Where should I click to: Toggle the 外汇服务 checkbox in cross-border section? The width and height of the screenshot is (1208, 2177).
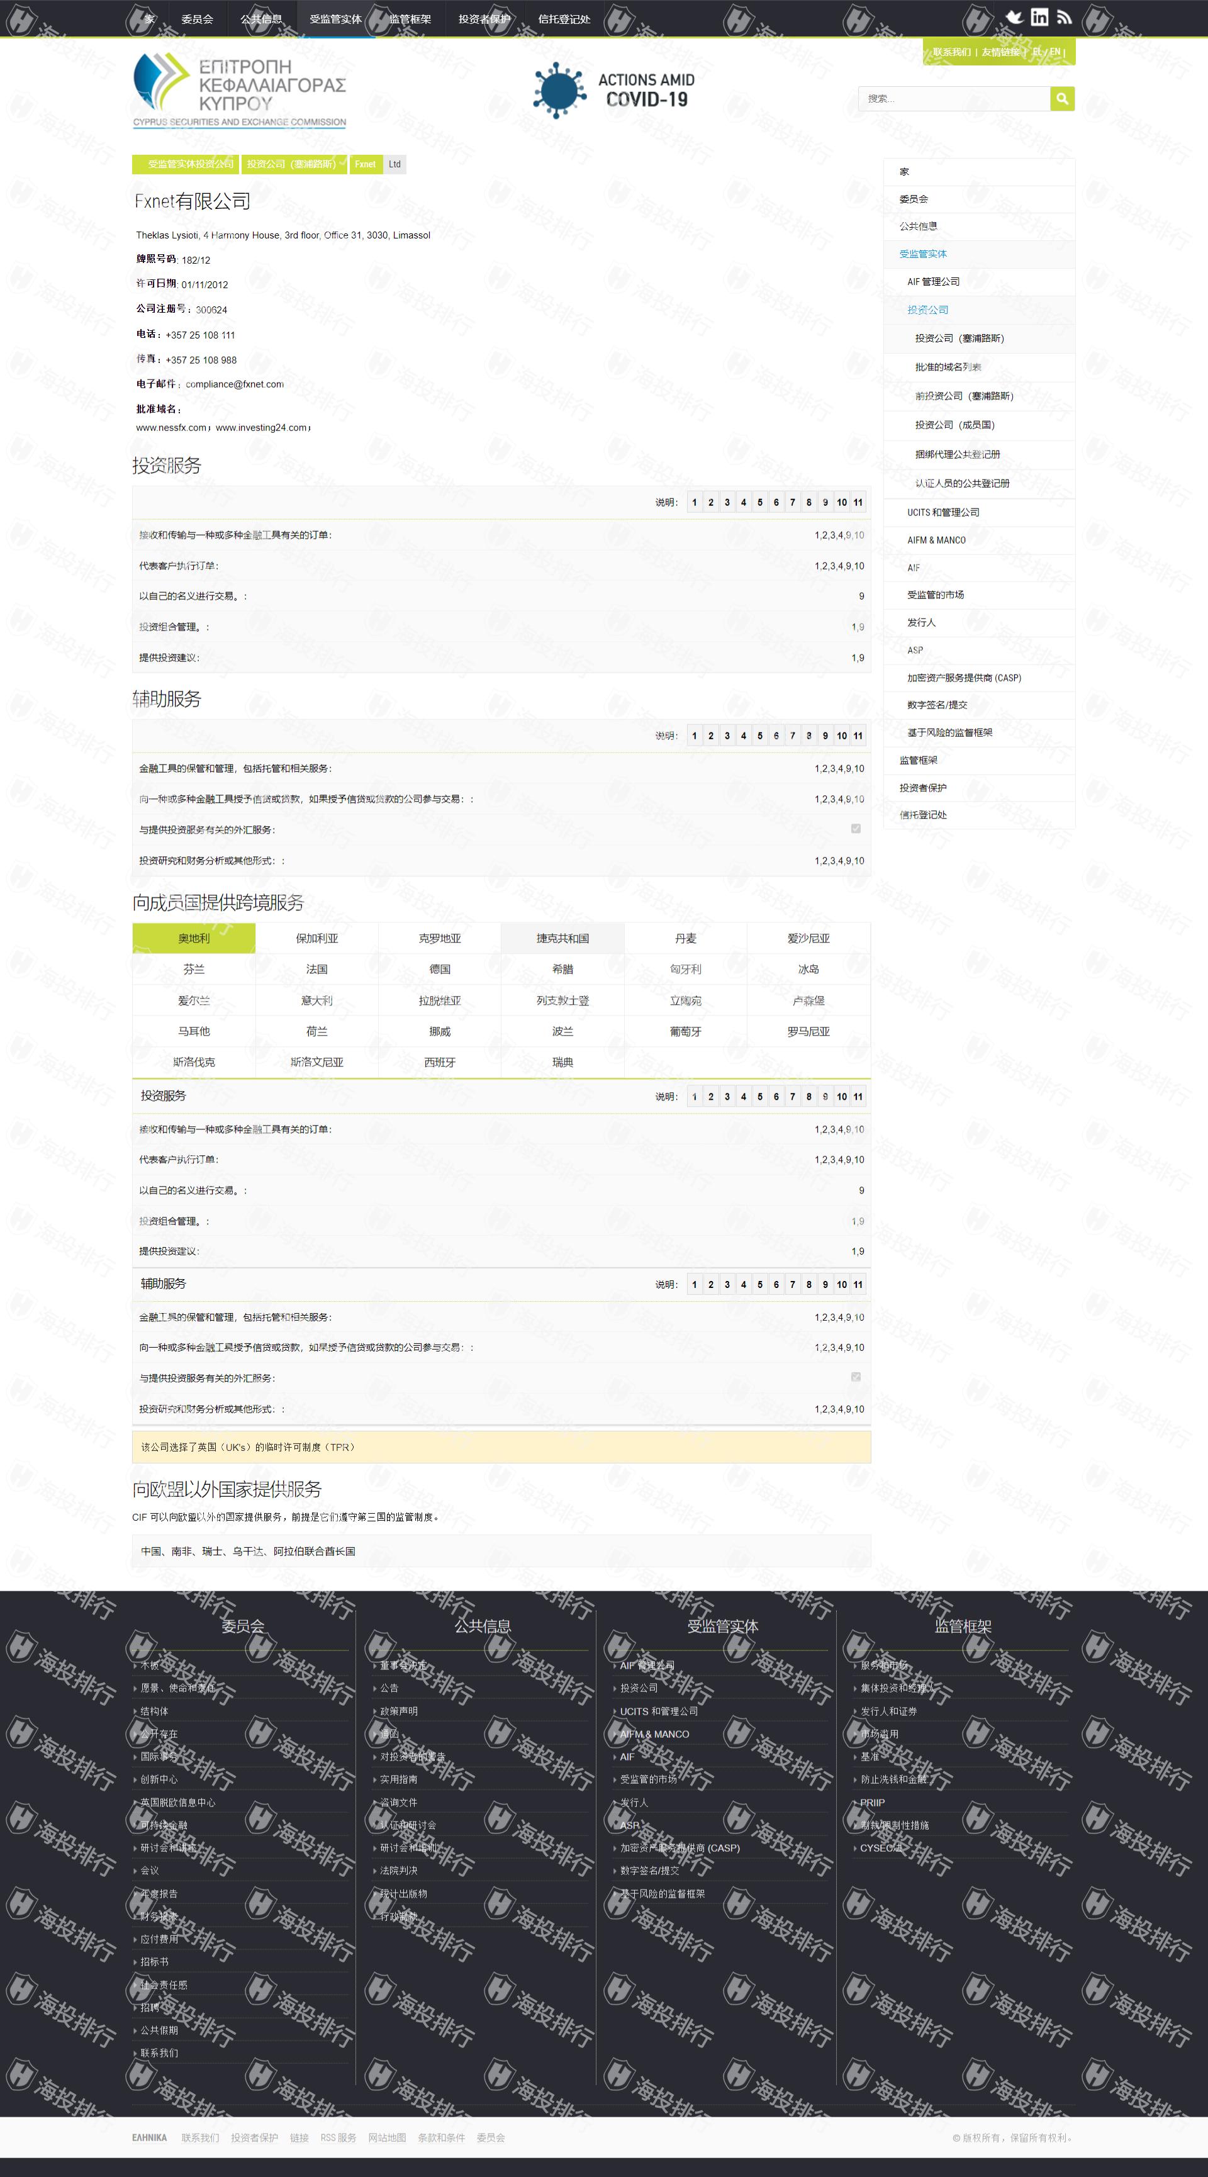click(x=856, y=1377)
